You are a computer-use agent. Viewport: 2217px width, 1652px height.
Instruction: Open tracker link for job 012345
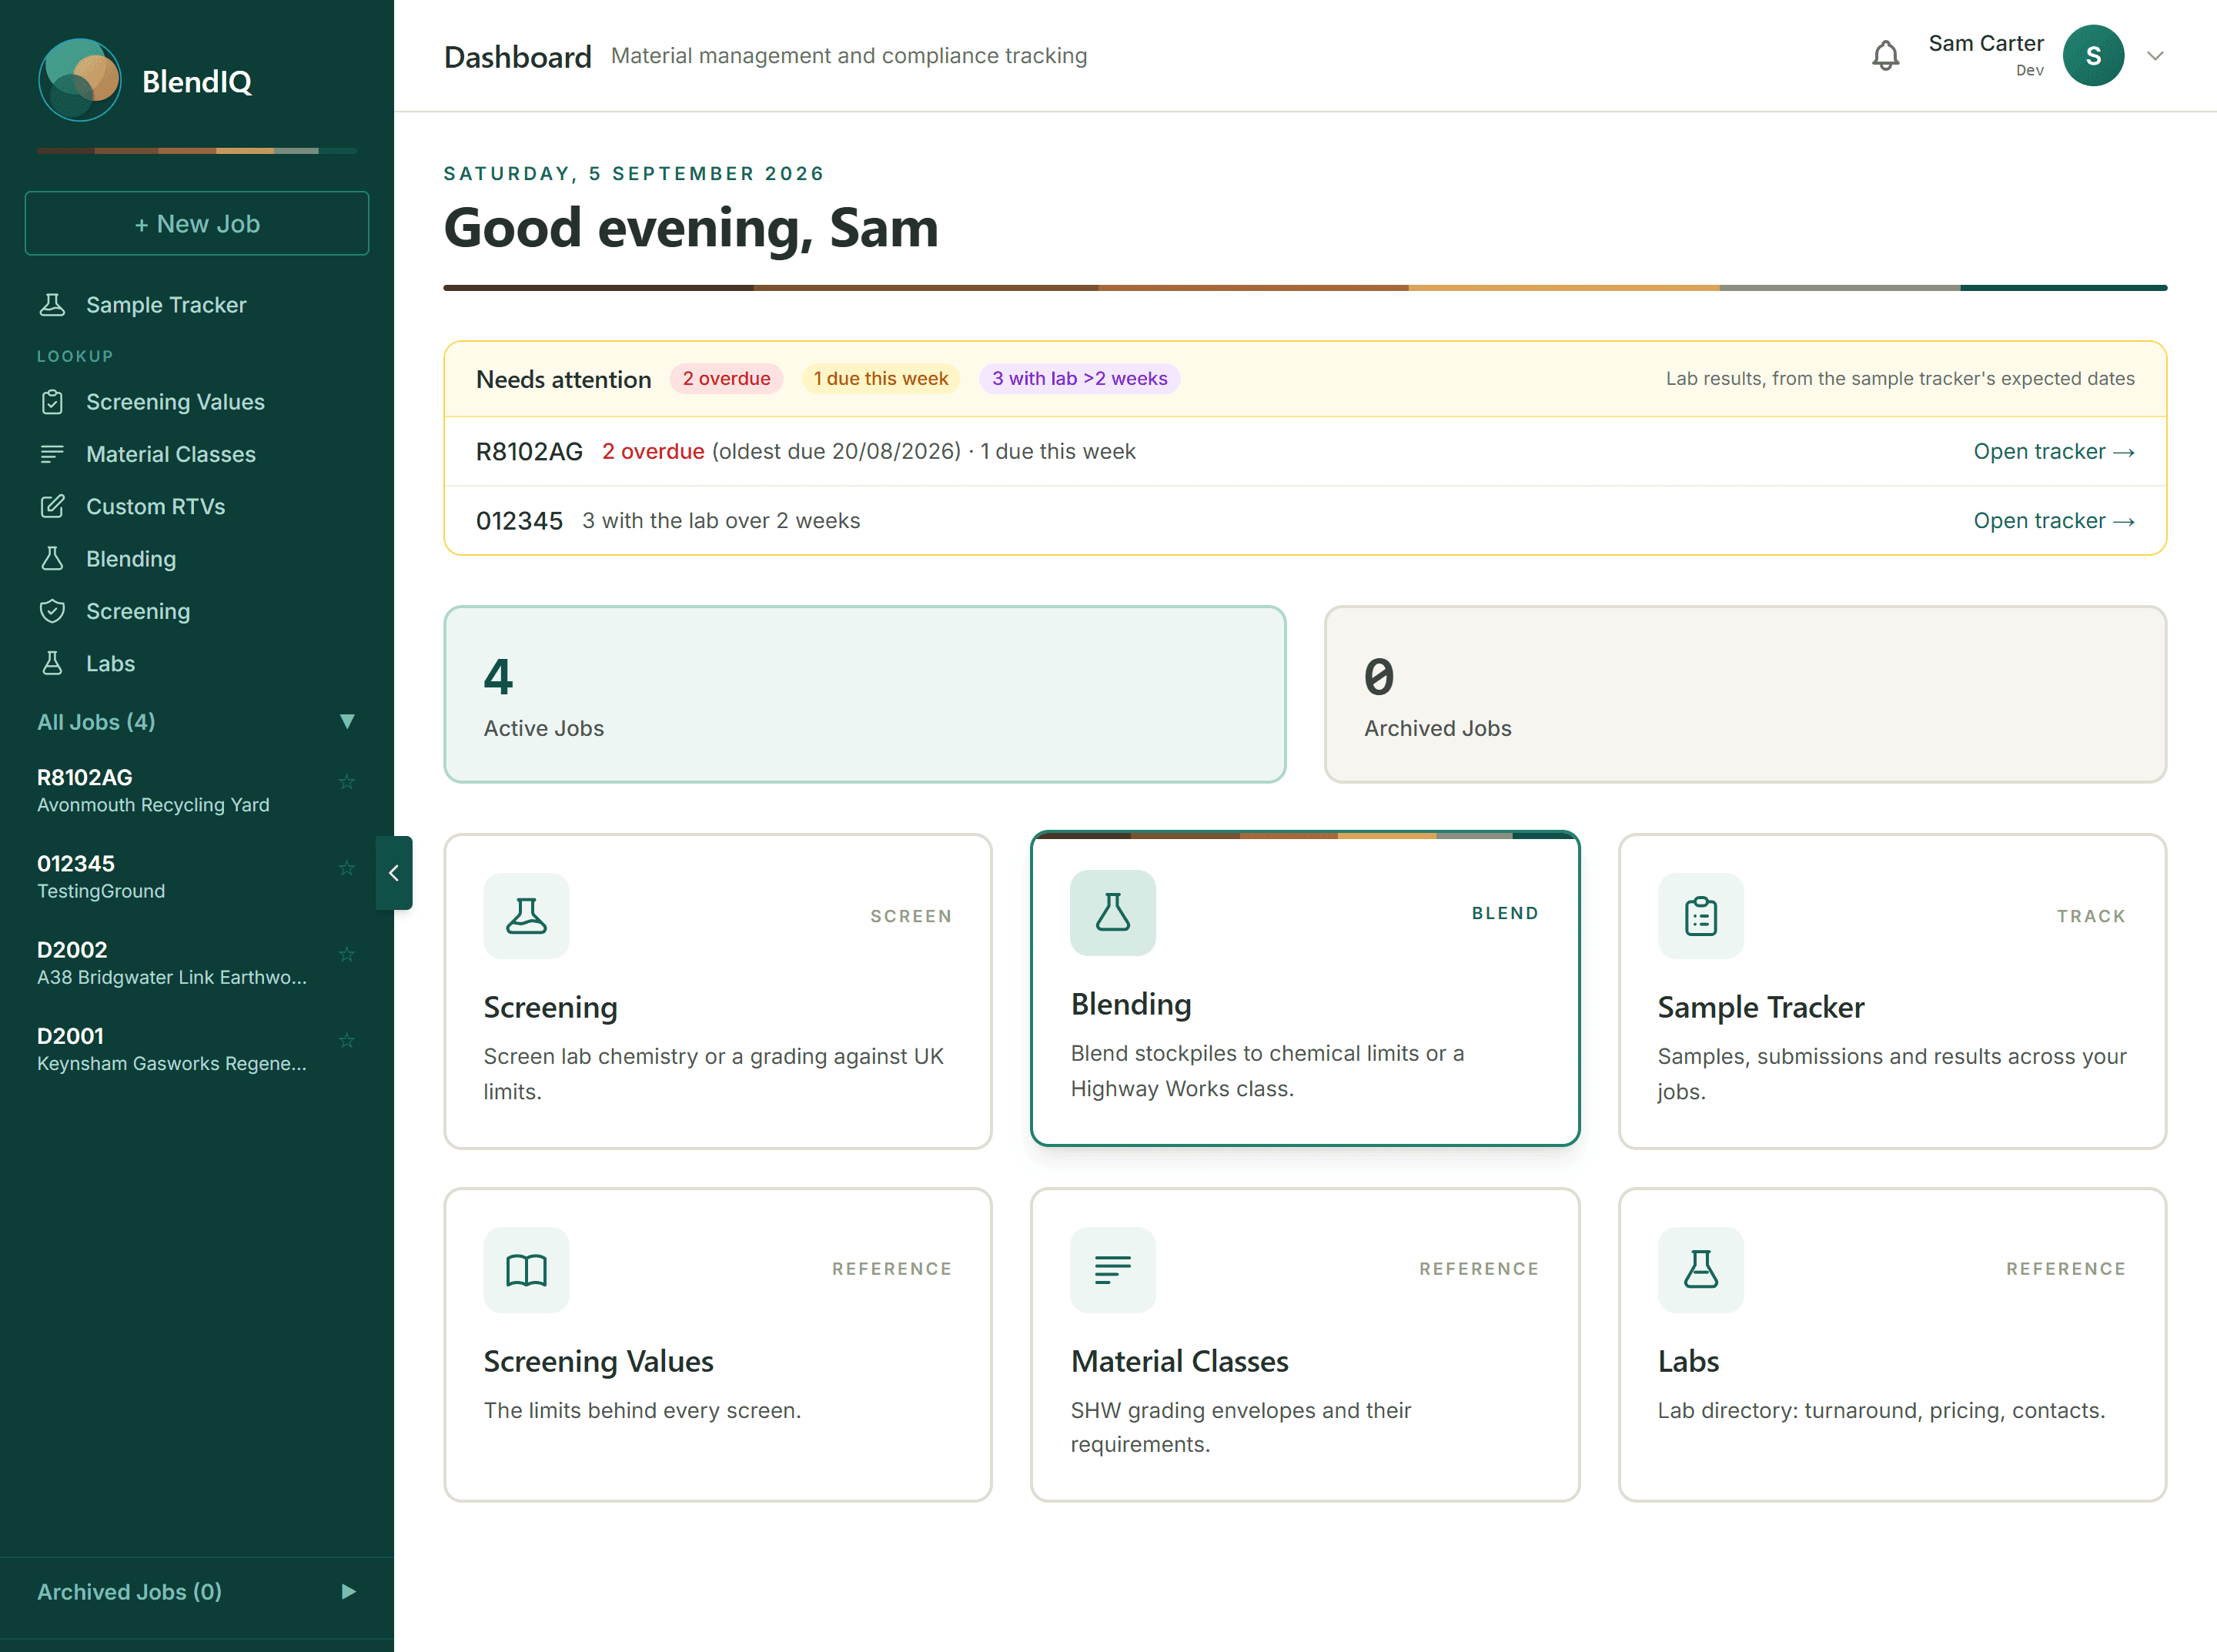[x=2054, y=521]
